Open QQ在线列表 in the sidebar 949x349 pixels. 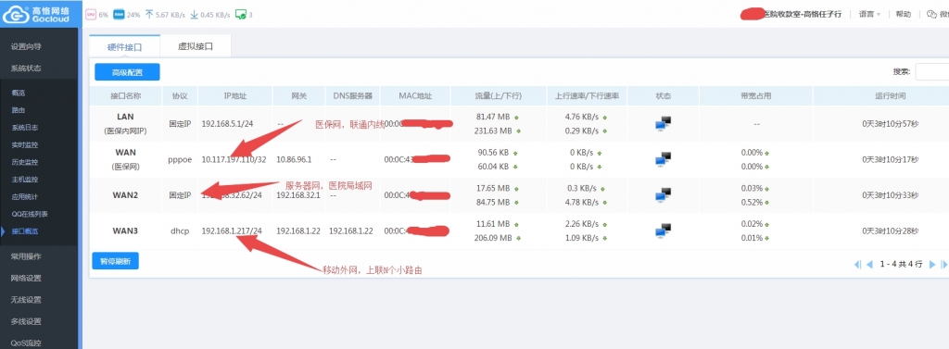(x=30, y=214)
